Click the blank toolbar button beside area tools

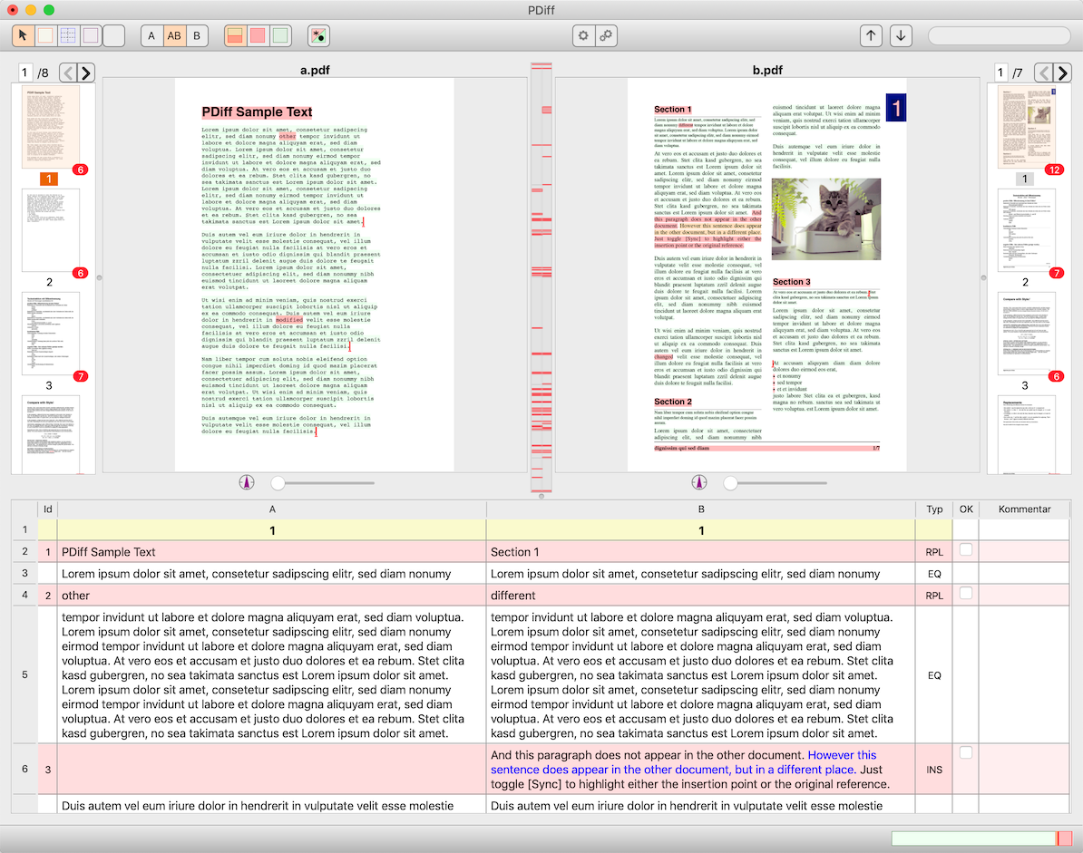pos(114,35)
